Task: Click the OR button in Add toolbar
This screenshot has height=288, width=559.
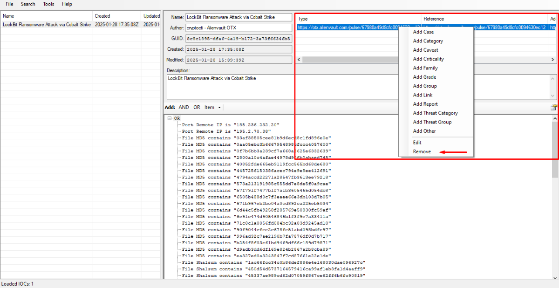Action: (197, 107)
